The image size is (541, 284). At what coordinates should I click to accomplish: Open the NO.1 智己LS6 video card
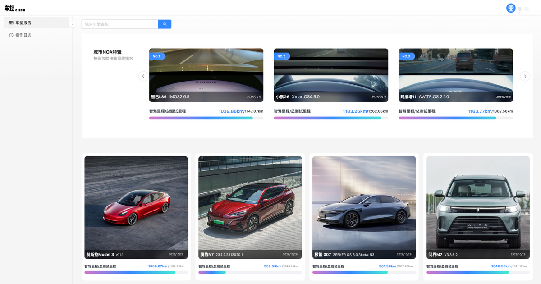point(206,75)
